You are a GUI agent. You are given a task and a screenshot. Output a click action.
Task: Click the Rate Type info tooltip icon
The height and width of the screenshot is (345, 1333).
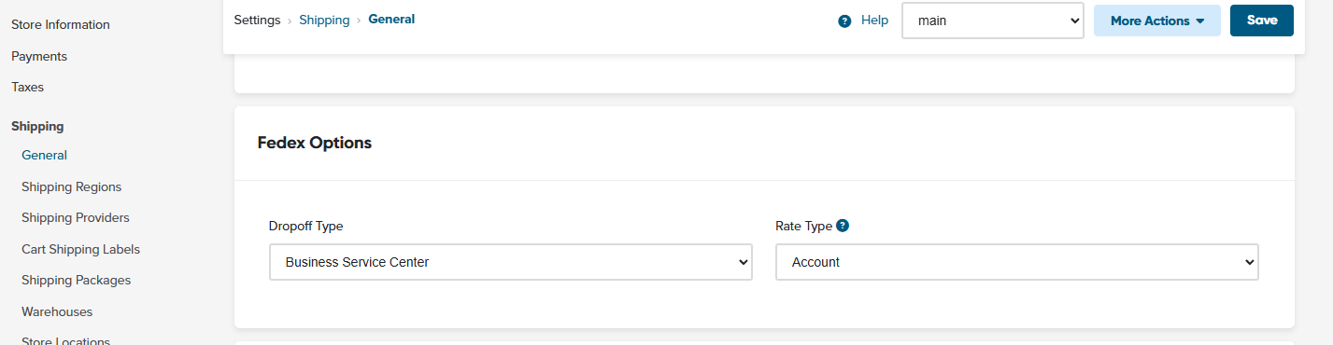(843, 226)
